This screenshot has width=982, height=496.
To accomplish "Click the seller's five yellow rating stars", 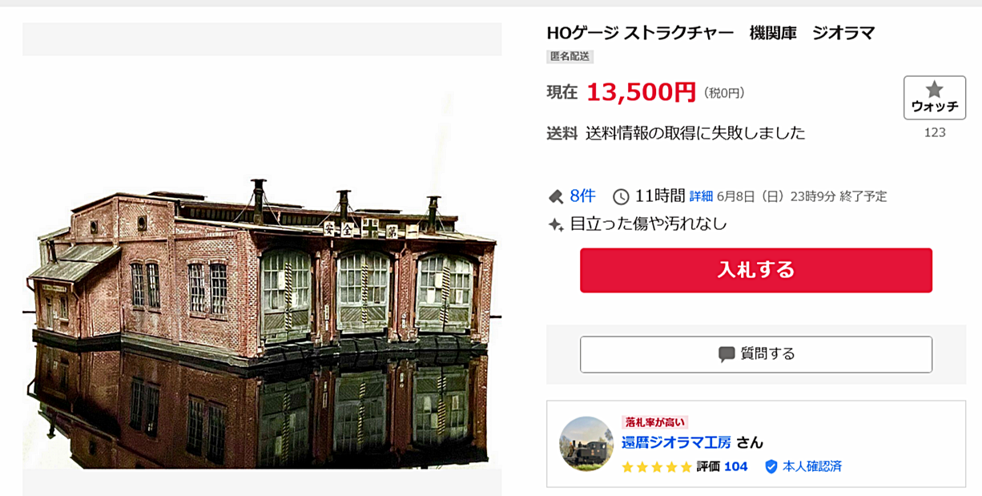I will tap(657, 466).
